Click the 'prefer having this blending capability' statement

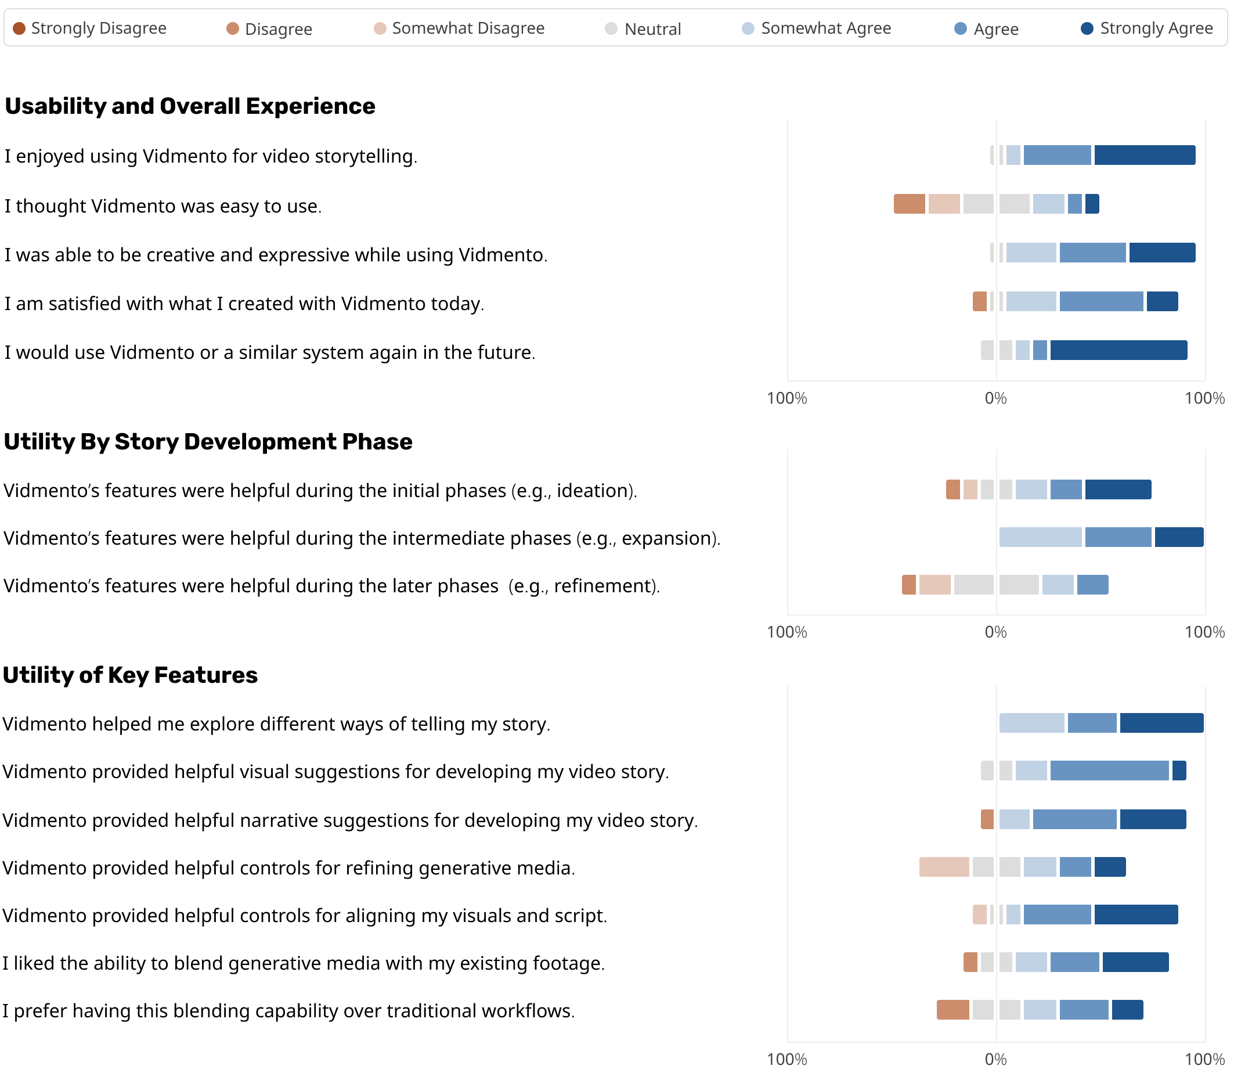click(288, 1011)
